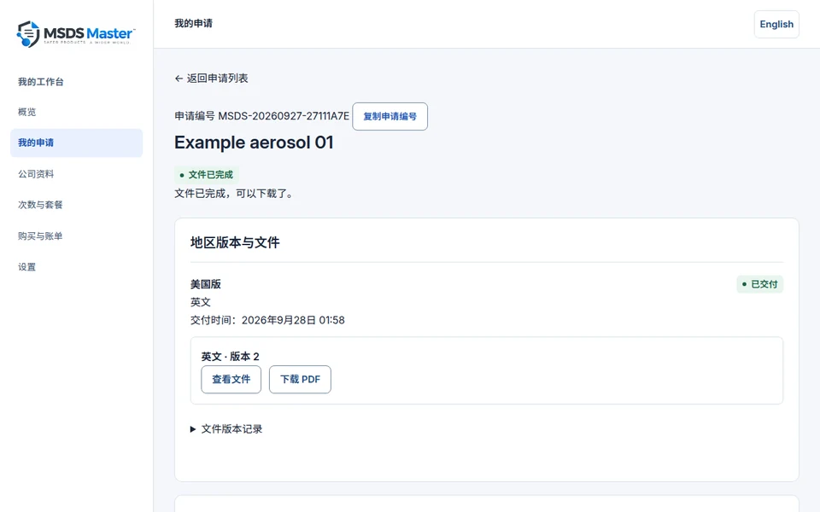The height and width of the screenshot is (512, 820).
Task: Click the 我的申请 header title
Action: pyautogui.click(x=194, y=24)
